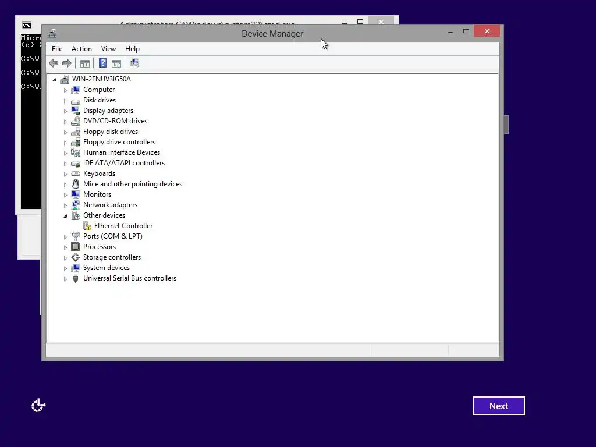Expand the Universal Serial Bus controllers arrow

(65, 279)
